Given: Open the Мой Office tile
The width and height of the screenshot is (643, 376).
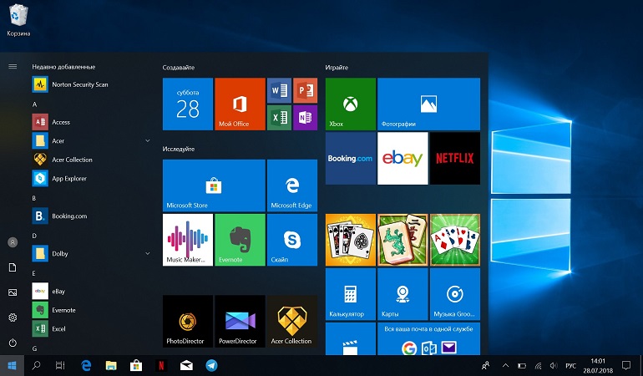Looking at the screenshot, I should pyautogui.click(x=240, y=104).
